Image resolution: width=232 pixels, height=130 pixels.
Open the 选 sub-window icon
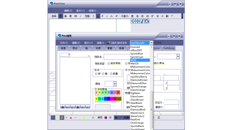[137, 16]
